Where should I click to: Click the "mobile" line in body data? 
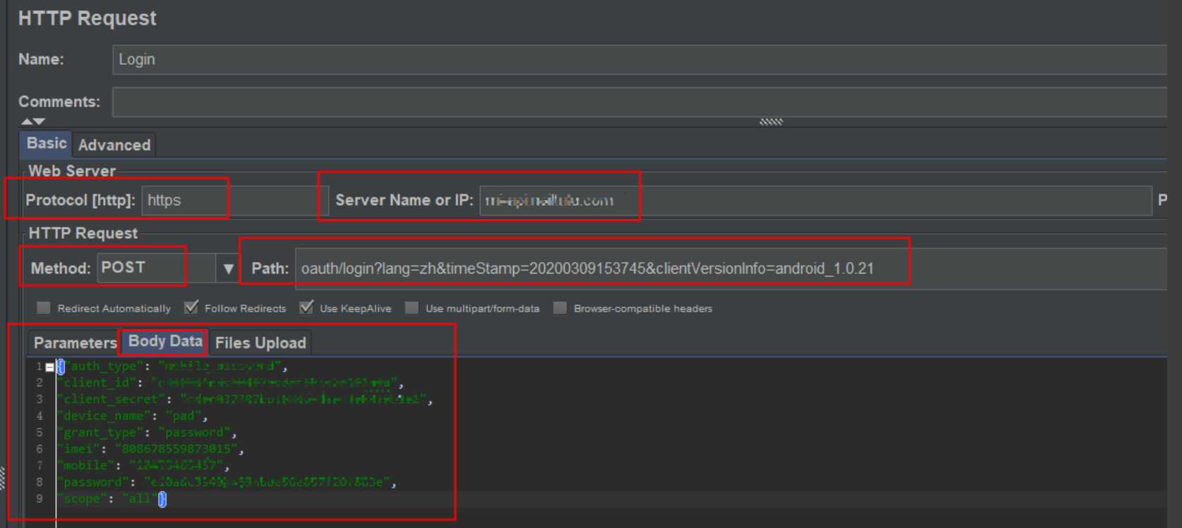click(144, 466)
